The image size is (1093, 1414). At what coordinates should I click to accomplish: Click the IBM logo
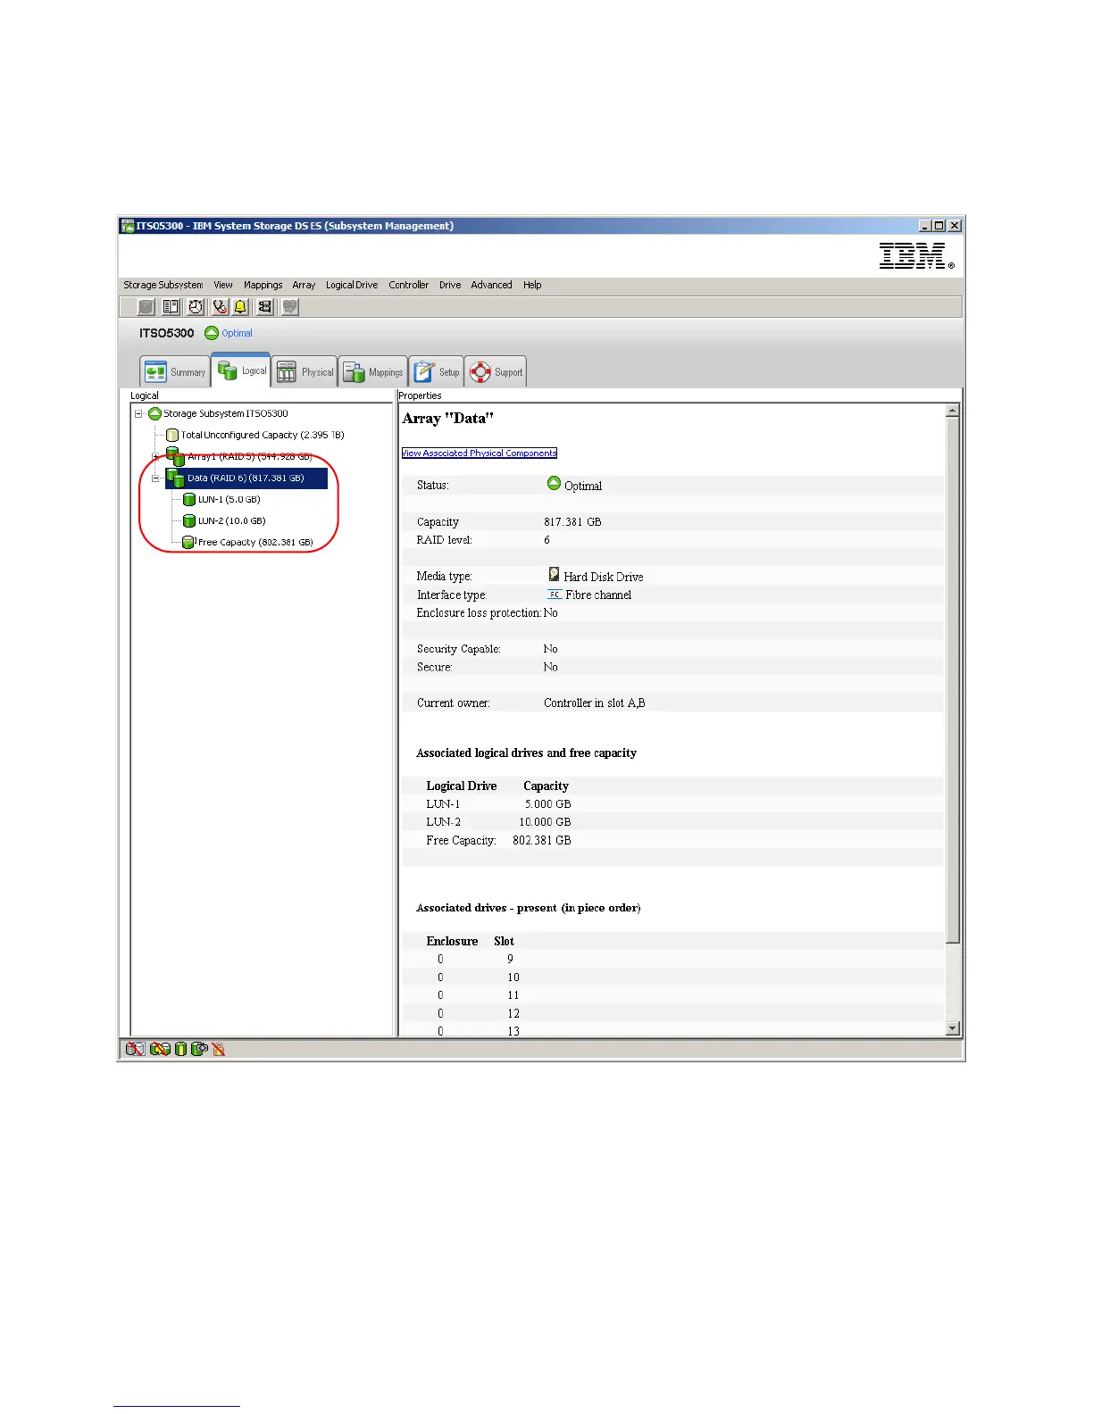(x=917, y=256)
